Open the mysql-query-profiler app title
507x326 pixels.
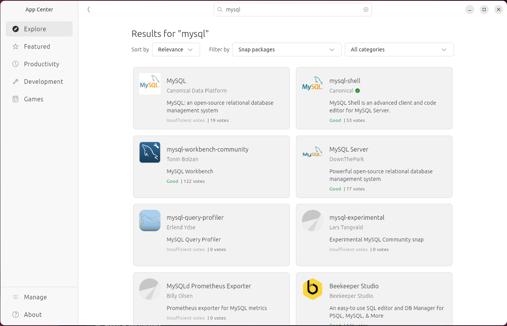(195, 217)
